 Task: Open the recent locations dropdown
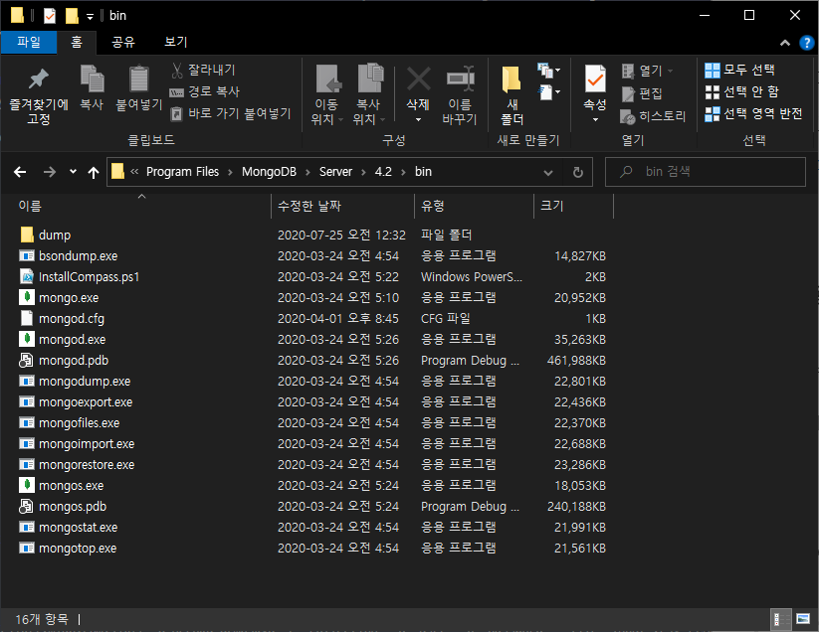point(73,172)
